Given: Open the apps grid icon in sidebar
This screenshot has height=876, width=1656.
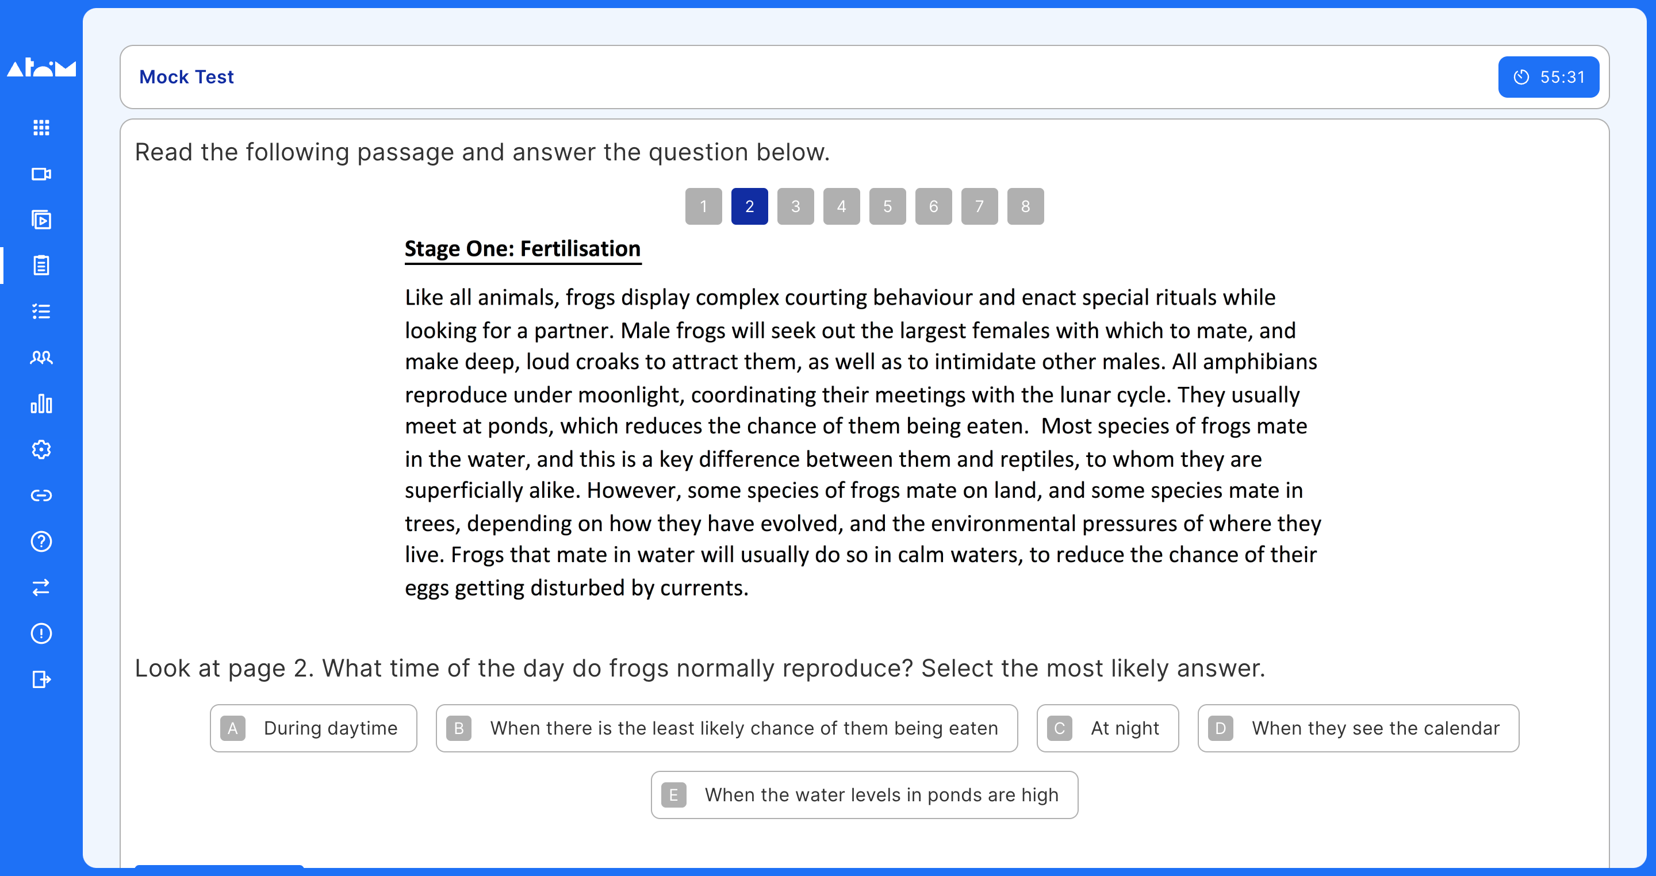Looking at the screenshot, I should tap(41, 127).
